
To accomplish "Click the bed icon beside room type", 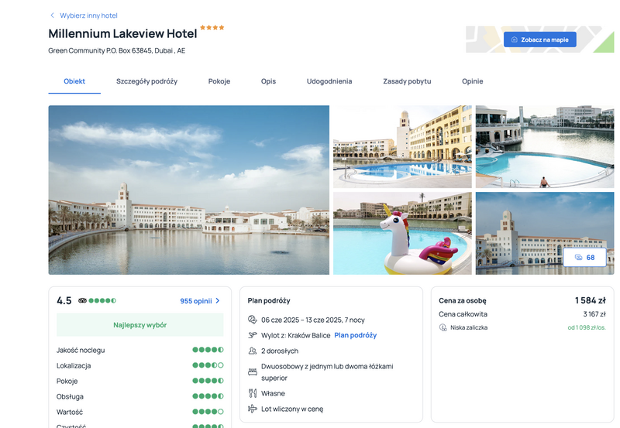I will pyautogui.click(x=253, y=372).
